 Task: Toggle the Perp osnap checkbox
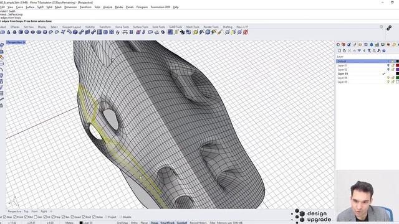[x=54, y=217]
